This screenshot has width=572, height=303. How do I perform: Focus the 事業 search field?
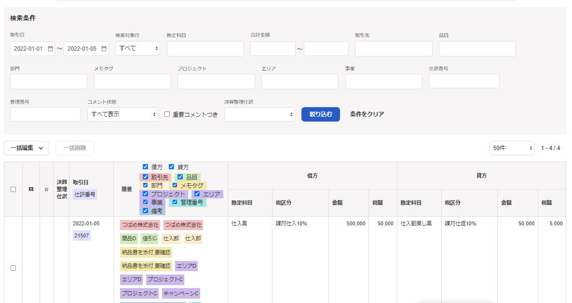coord(384,82)
